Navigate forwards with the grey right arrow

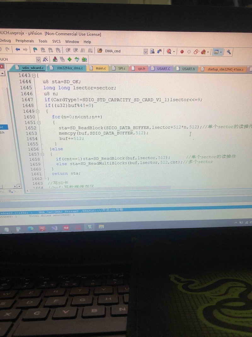pos(25,50)
